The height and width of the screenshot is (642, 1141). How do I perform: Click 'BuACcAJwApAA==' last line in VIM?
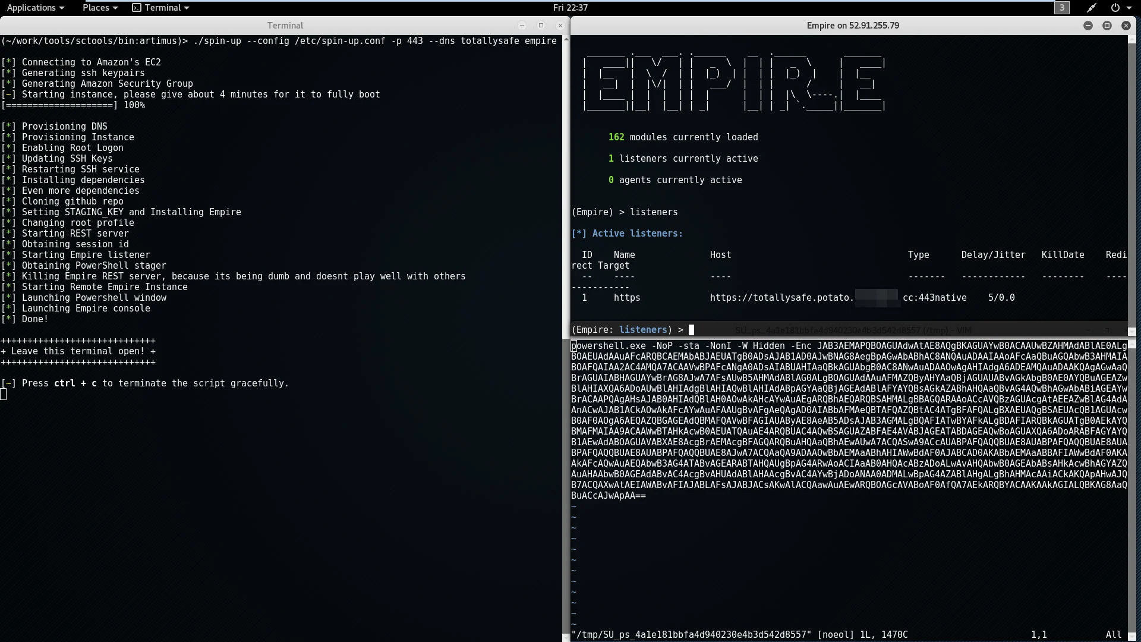click(609, 496)
